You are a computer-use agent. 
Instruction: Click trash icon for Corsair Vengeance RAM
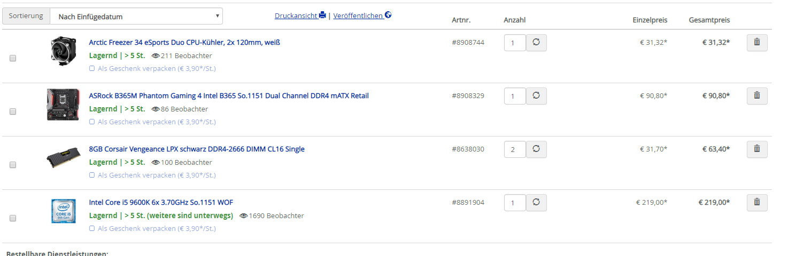pos(756,149)
